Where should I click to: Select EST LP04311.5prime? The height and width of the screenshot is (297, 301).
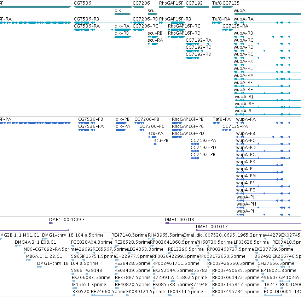[x=170, y=295]
